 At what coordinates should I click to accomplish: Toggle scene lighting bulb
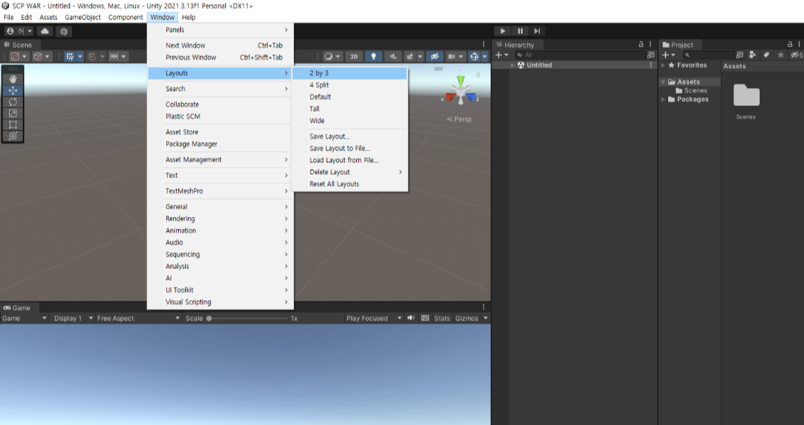point(374,56)
